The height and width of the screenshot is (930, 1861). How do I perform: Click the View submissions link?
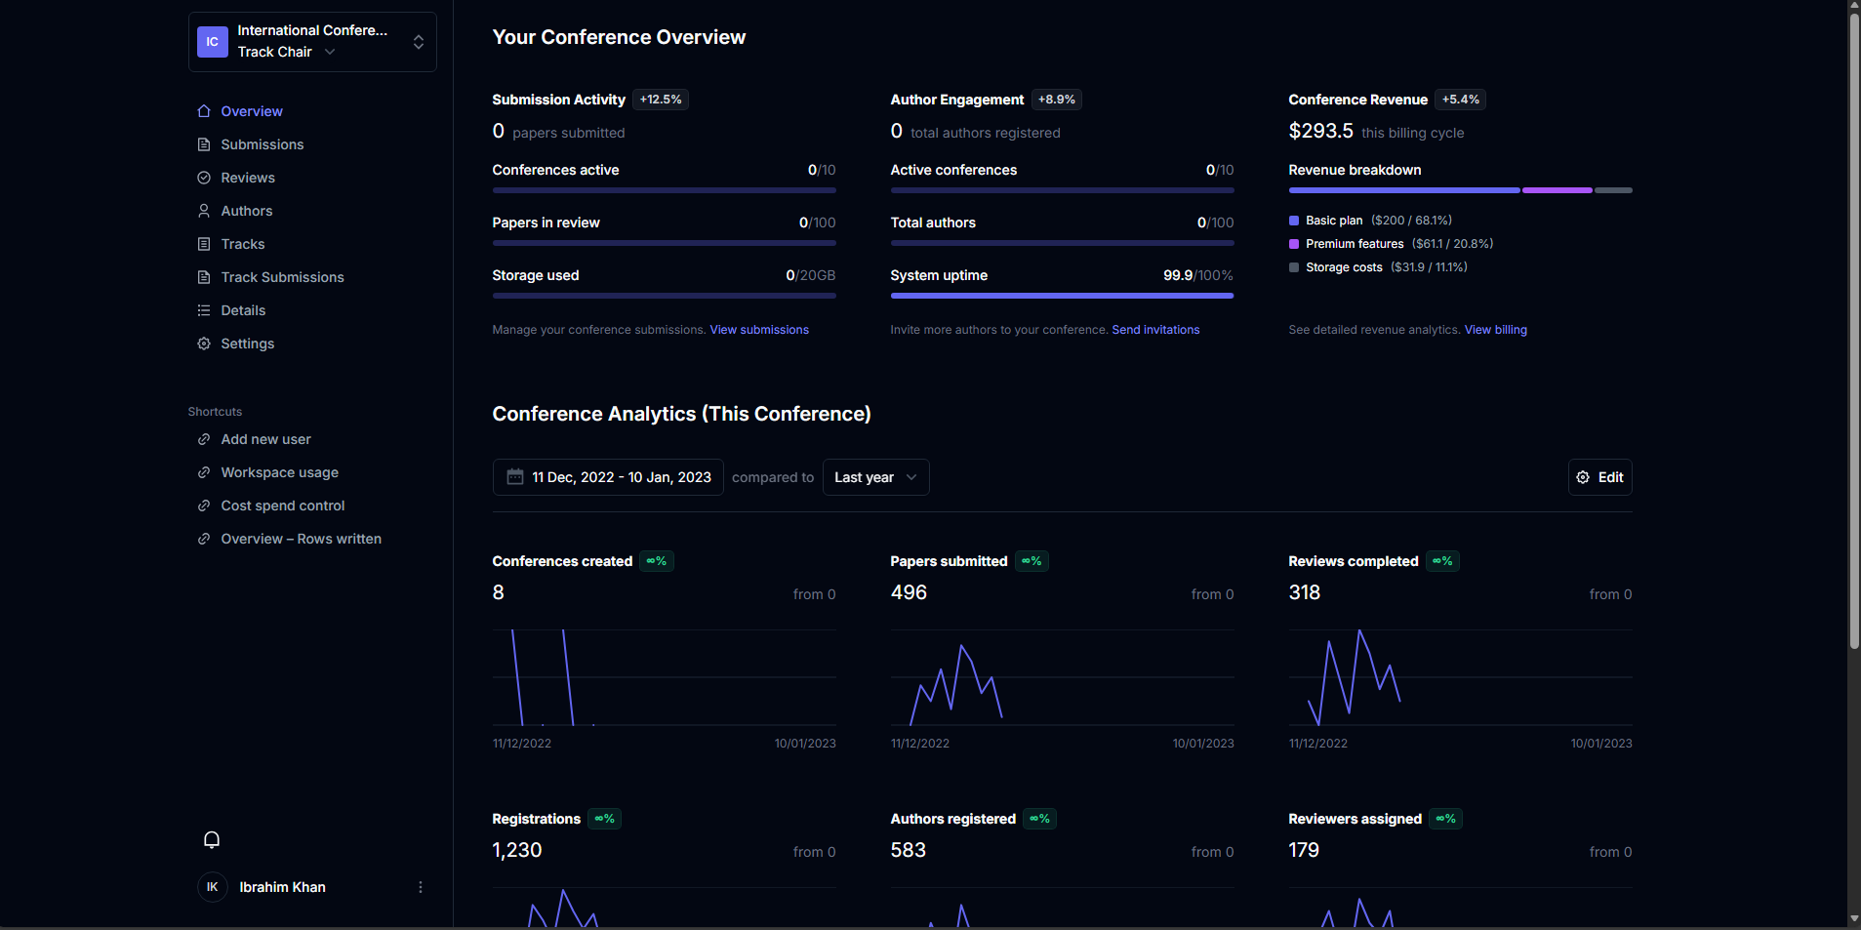[x=759, y=330]
